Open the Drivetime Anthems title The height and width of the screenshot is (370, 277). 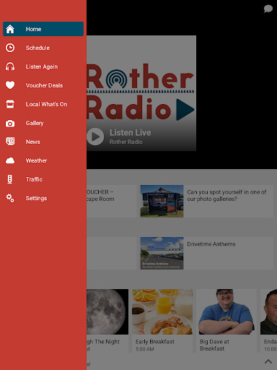point(211,244)
